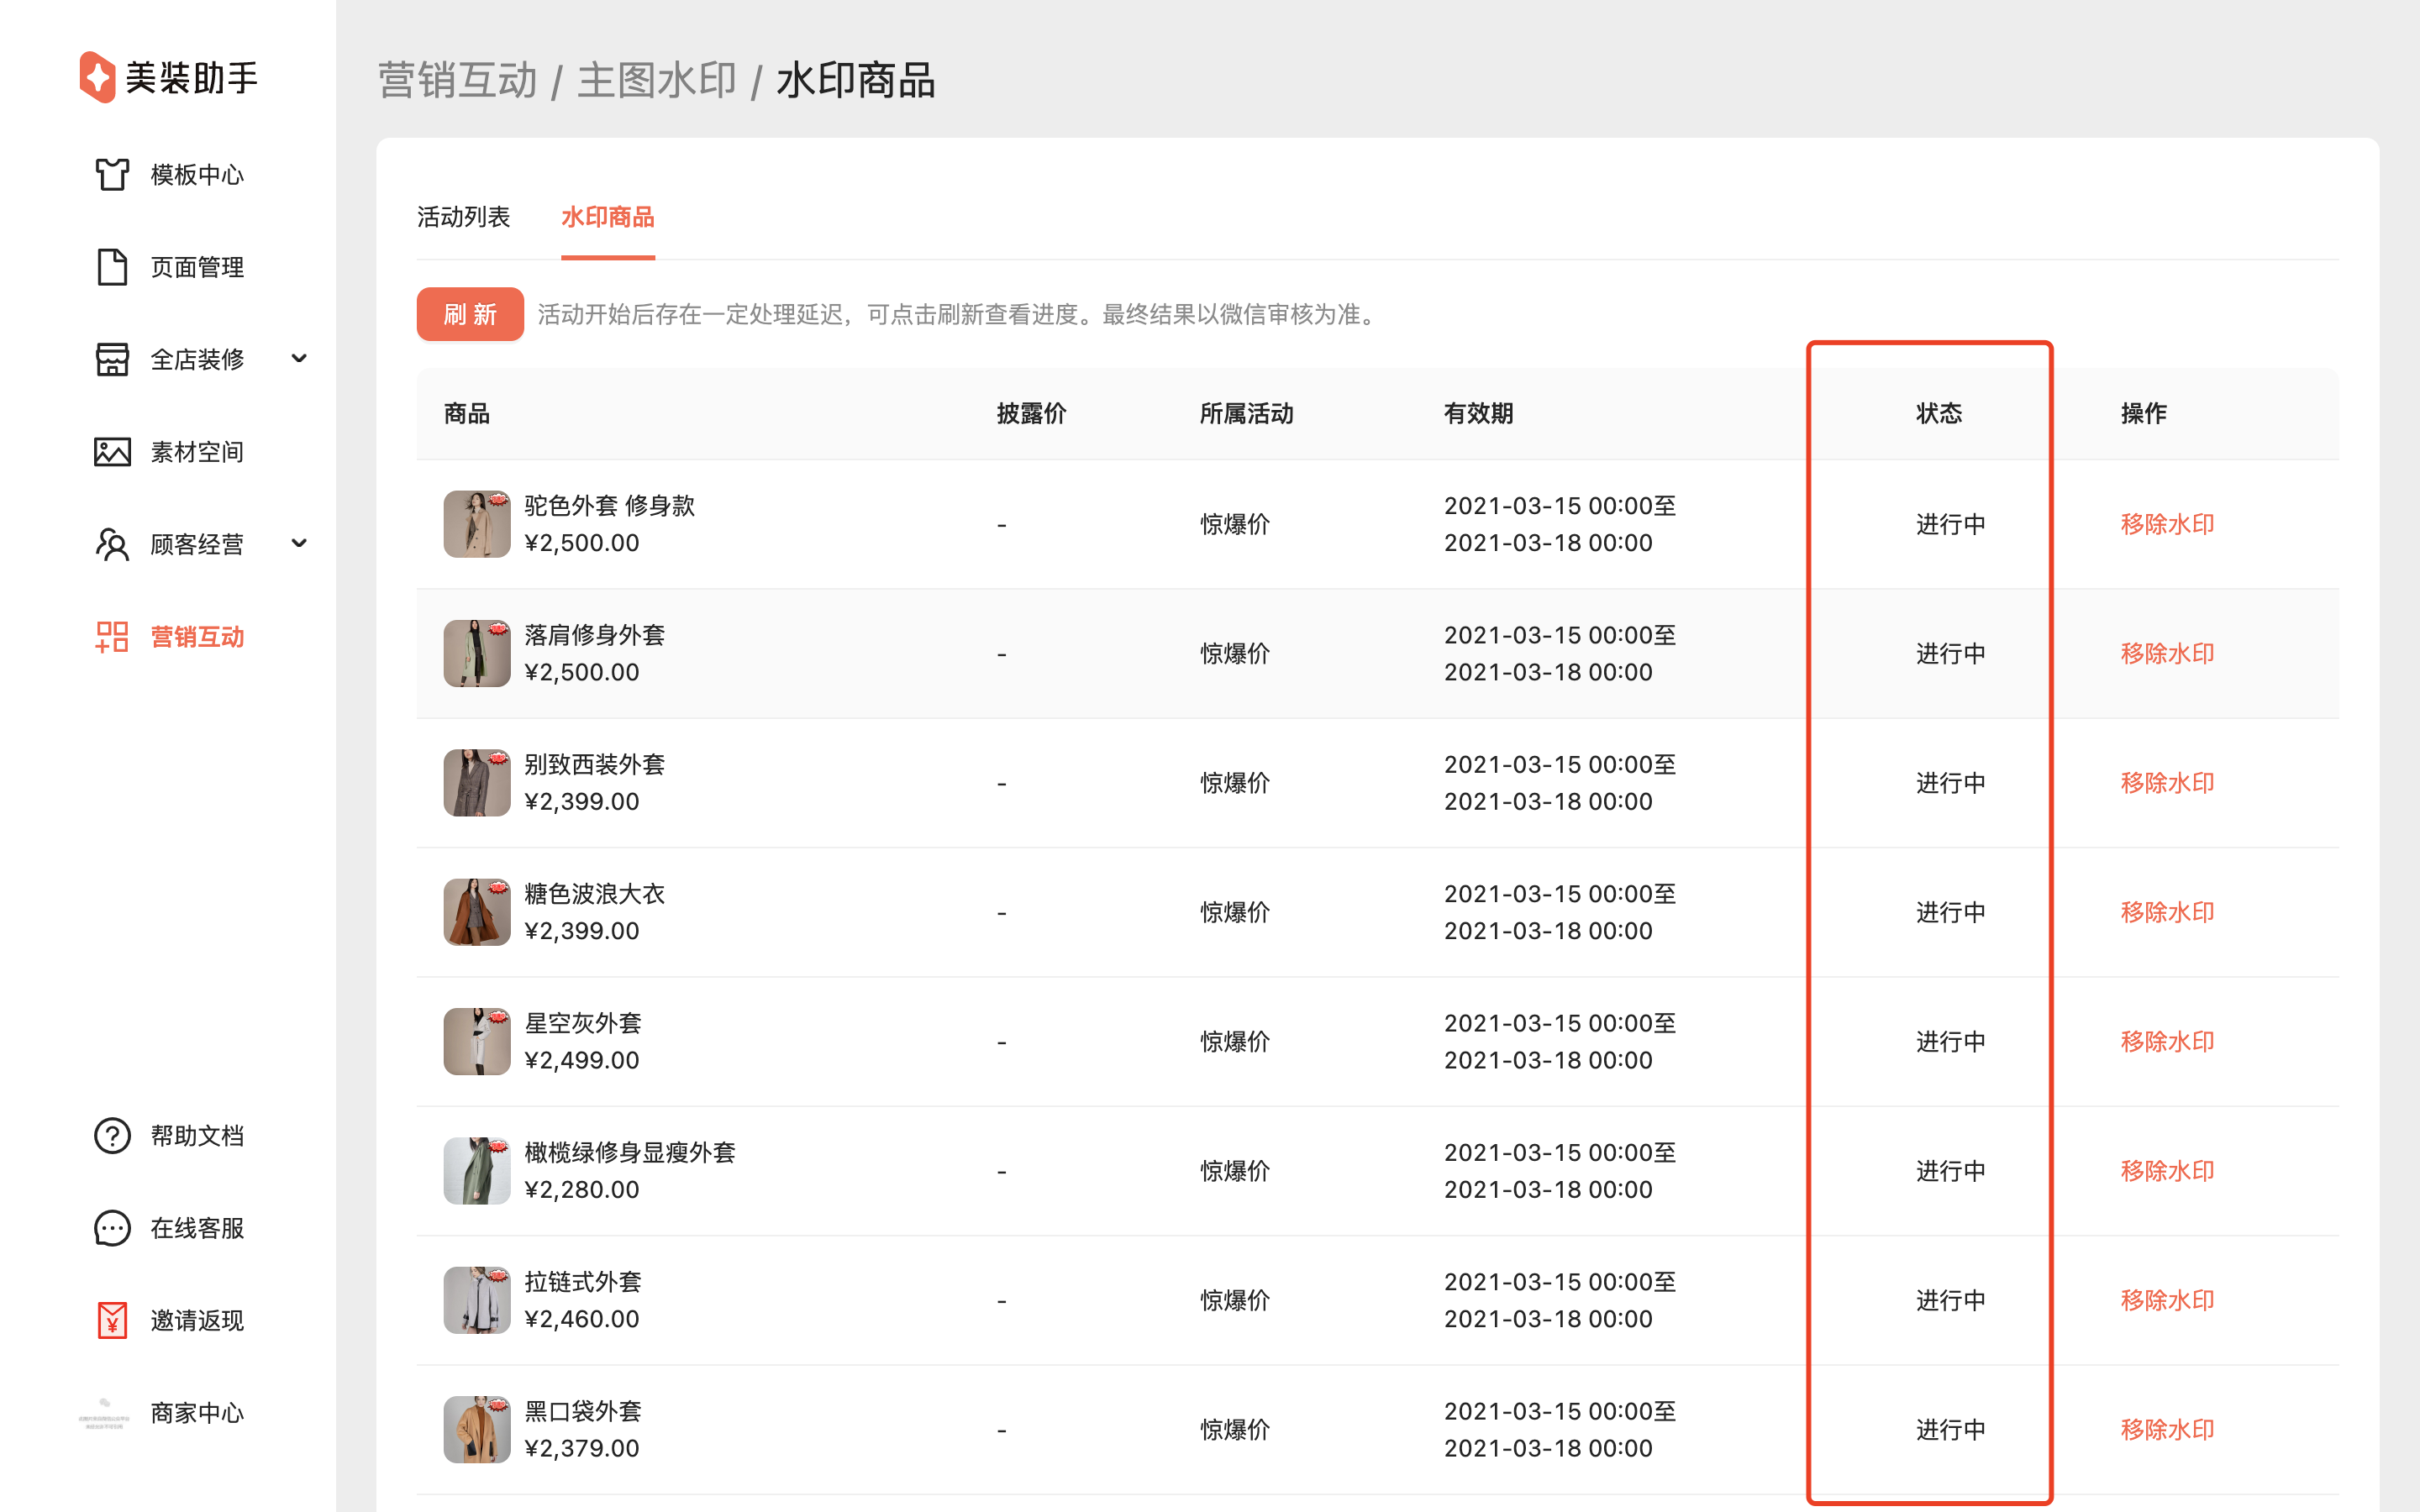Open 素材空间 image icon
This screenshot has width=2420, height=1512.
[112, 452]
